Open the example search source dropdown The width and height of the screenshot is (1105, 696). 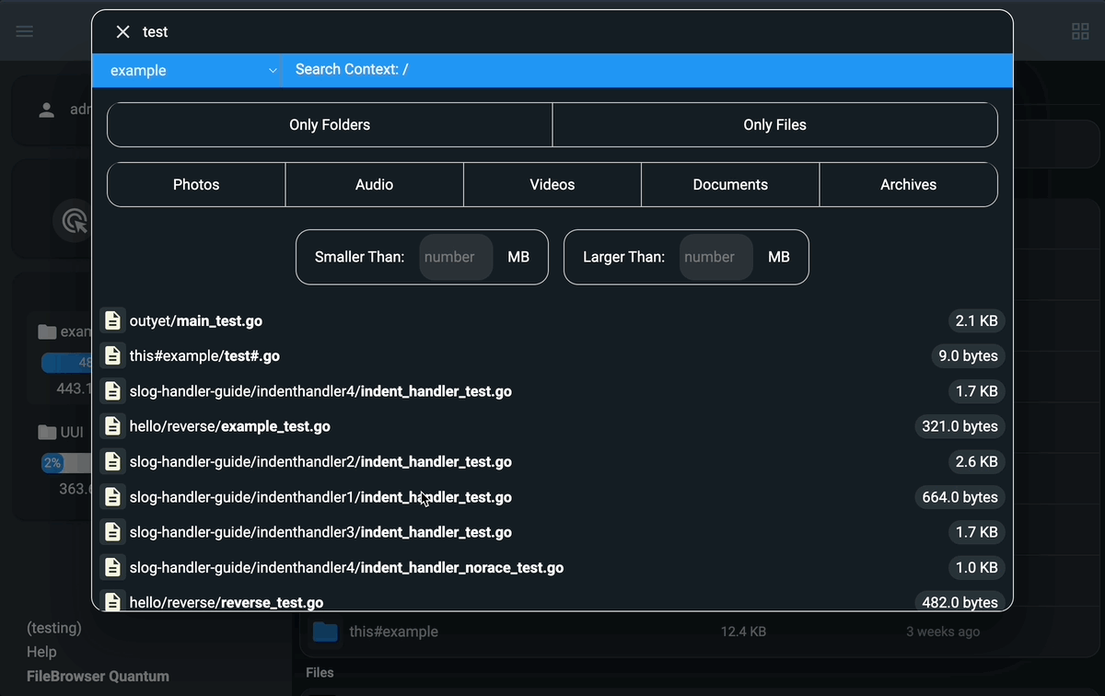point(187,70)
